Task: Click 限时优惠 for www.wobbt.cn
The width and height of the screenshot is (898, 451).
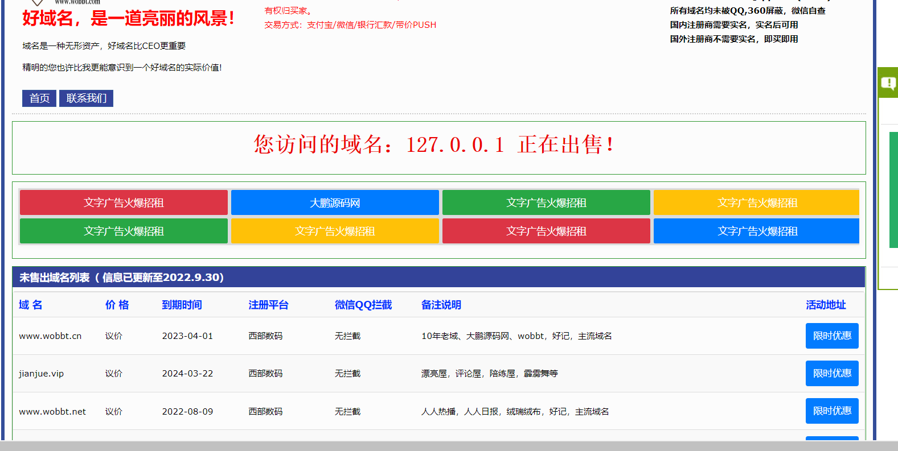Action: click(831, 336)
